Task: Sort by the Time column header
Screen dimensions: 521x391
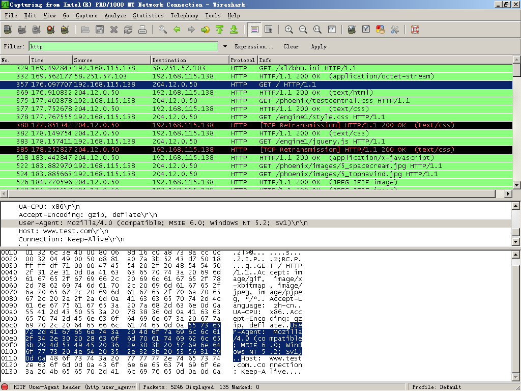Action: [x=51, y=60]
